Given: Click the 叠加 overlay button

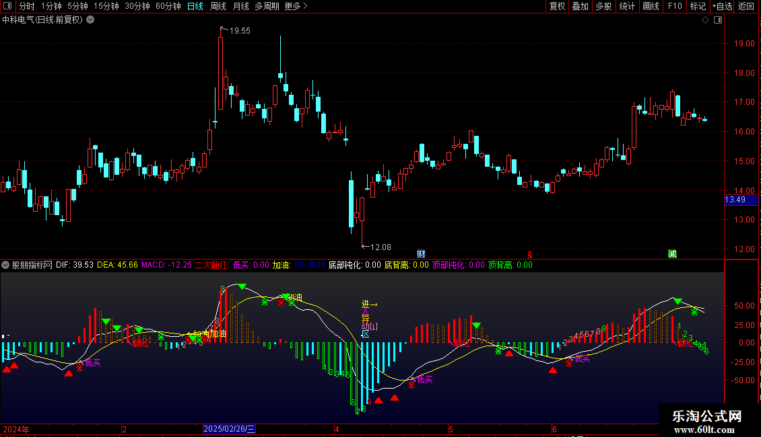Looking at the screenshot, I should (x=581, y=6).
